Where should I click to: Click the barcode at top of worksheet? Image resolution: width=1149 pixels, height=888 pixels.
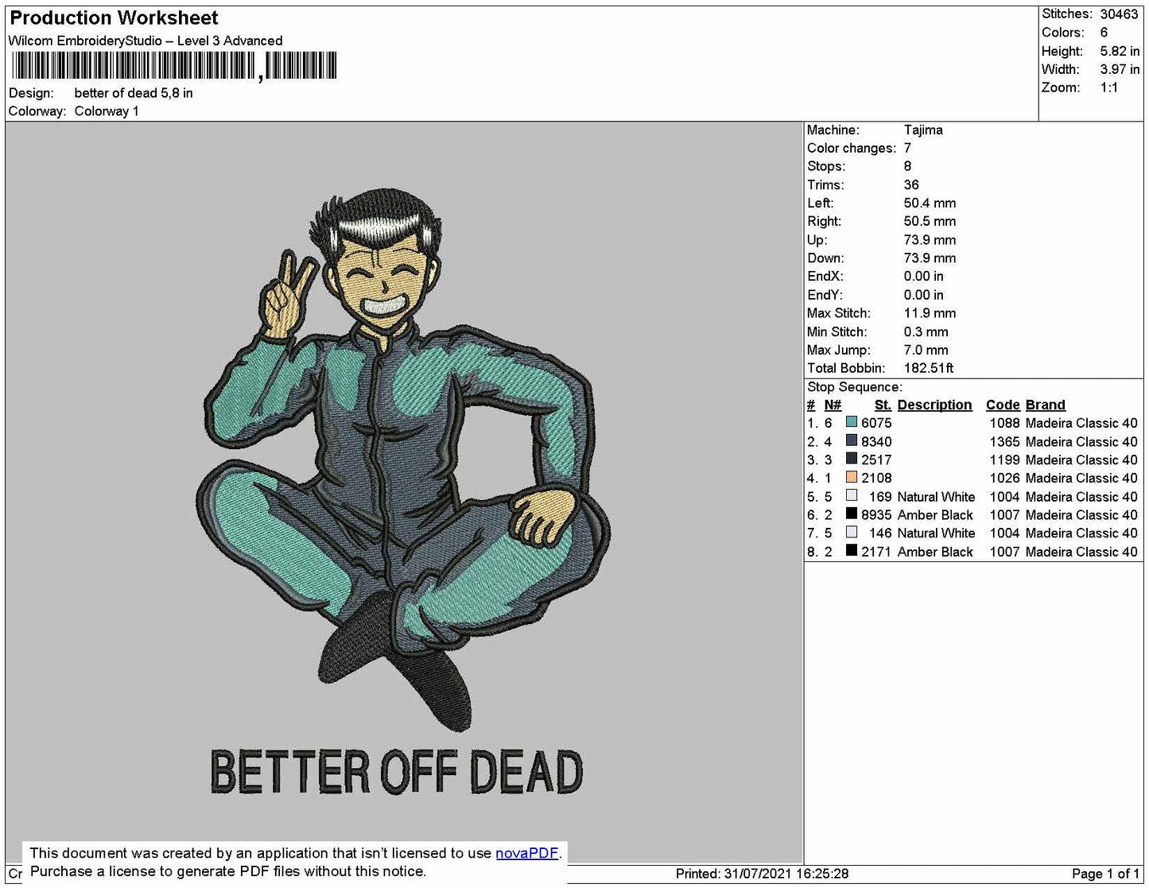click(174, 66)
